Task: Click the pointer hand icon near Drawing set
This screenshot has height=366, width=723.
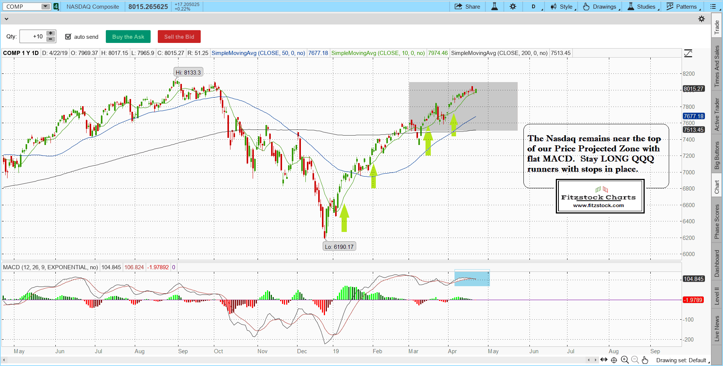Action: 645,360
